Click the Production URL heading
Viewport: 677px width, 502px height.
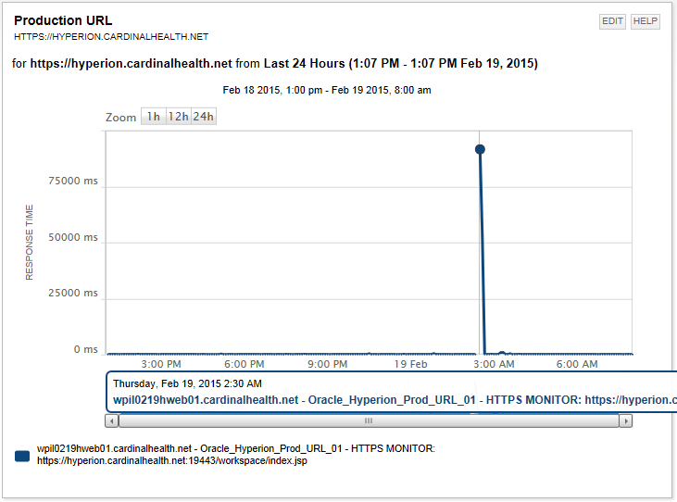pyautogui.click(x=63, y=20)
